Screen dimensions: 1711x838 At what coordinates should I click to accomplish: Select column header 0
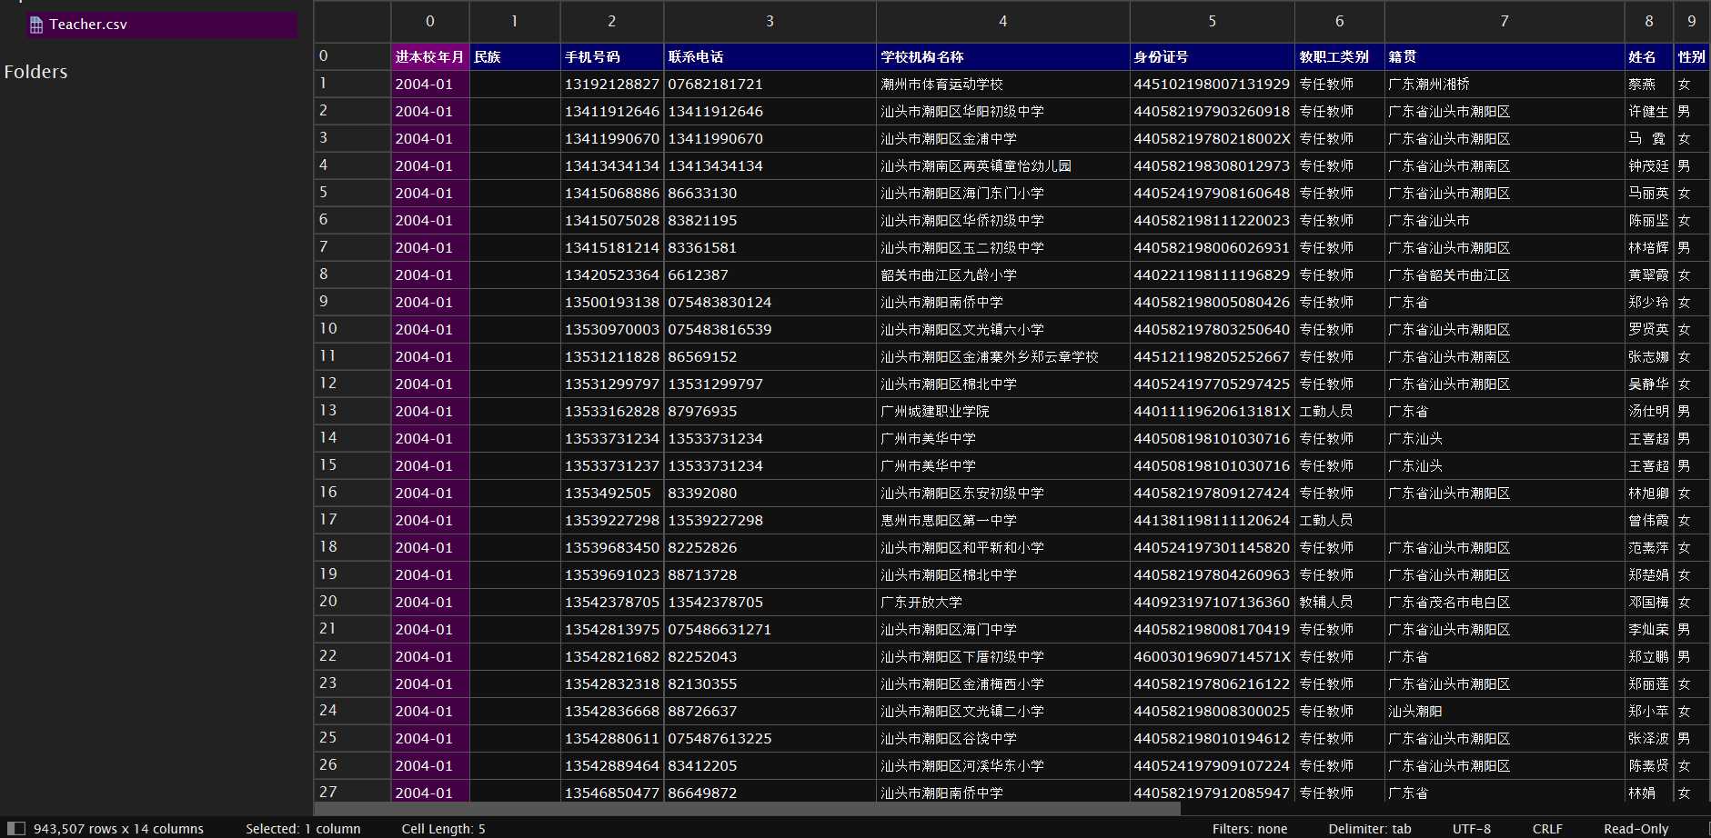click(x=430, y=21)
